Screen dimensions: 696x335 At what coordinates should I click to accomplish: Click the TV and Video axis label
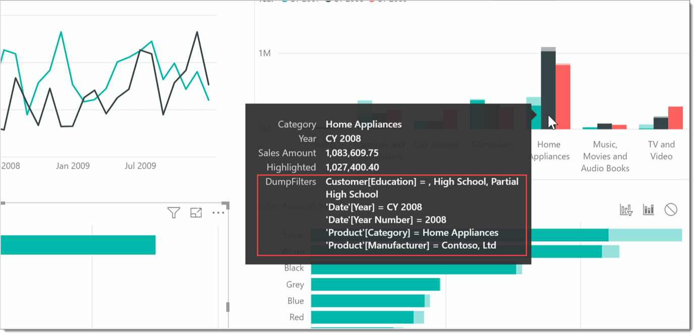[x=661, y=150]
